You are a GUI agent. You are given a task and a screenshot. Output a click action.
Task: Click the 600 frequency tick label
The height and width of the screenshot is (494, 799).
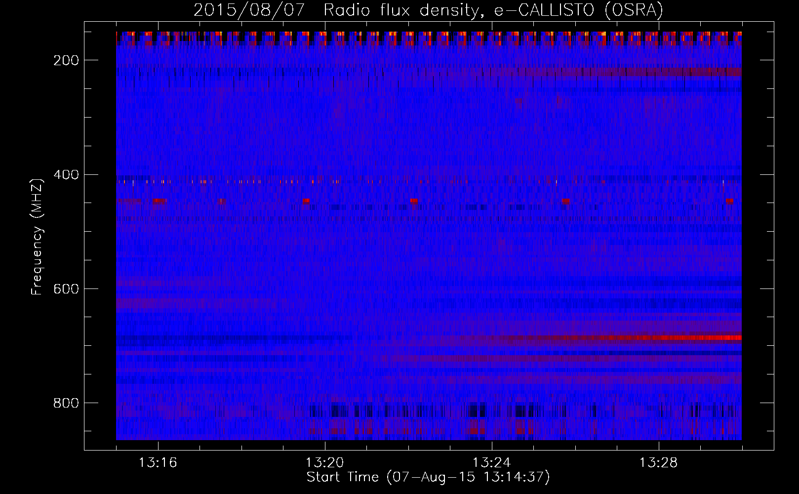(x=66, y=288)
